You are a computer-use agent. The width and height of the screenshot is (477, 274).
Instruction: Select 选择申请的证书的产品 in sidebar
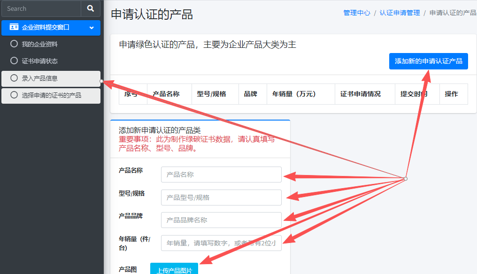click(51, 96)
